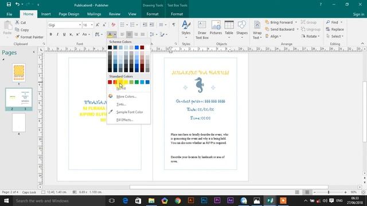
Task: Open Microsoft Edge from the taskbar
Action: pos(125,201)
